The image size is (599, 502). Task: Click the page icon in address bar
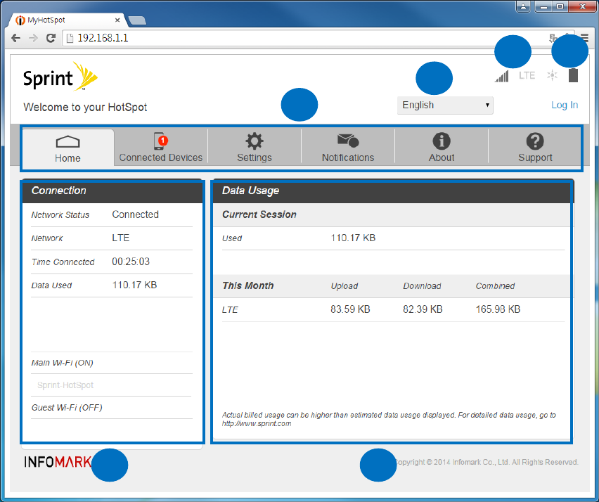70,38
